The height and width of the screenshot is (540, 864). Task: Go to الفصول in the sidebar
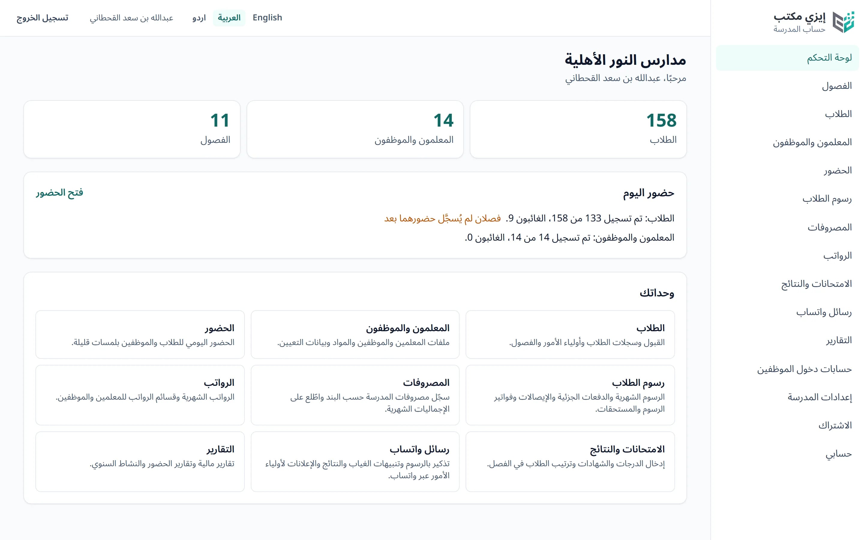[787, 86]
